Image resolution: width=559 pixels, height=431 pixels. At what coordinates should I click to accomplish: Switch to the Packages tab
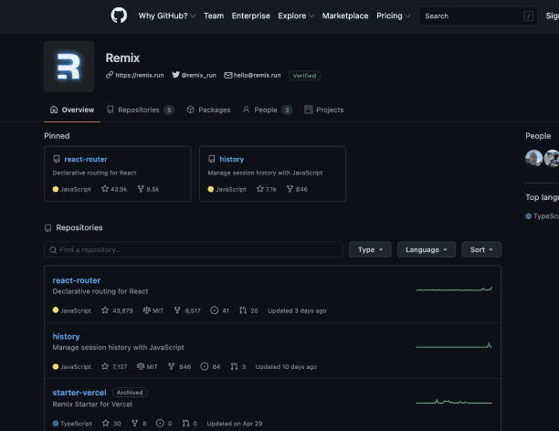[208, 110]
